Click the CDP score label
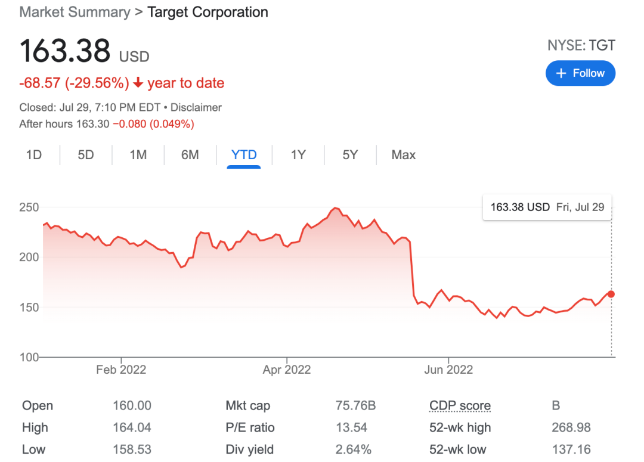Viewport: 644px width, 462px height. click(460, 406)
